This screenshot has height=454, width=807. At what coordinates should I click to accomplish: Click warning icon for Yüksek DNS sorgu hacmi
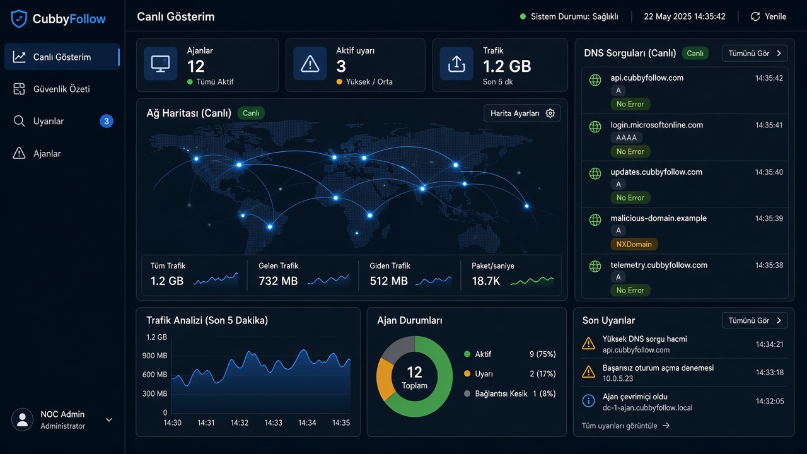click(x=588, y=344)
